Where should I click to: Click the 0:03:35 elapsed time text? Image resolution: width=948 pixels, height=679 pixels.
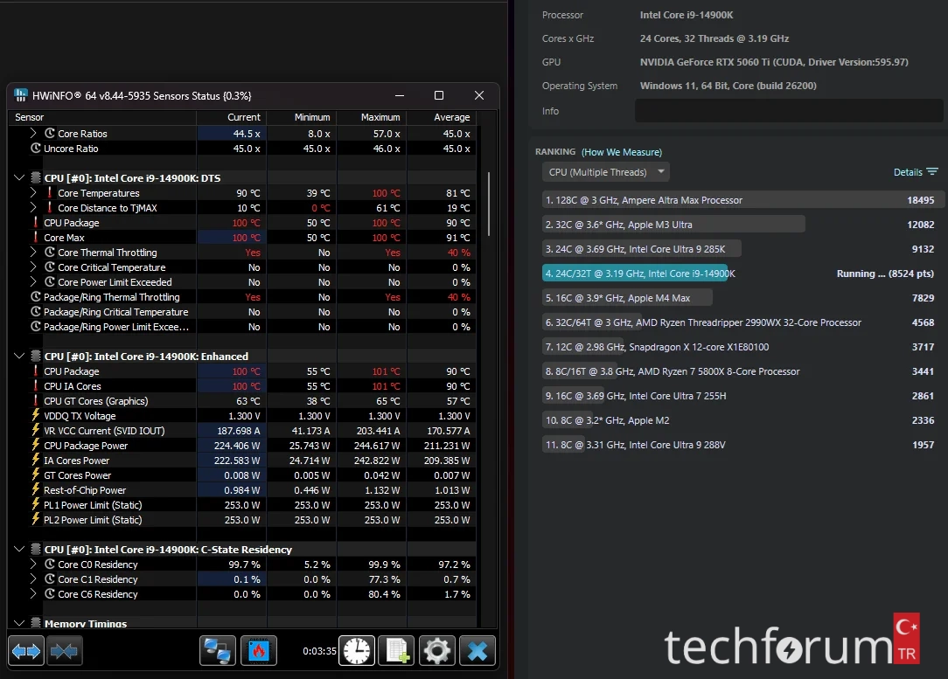[x=319, y=651]
